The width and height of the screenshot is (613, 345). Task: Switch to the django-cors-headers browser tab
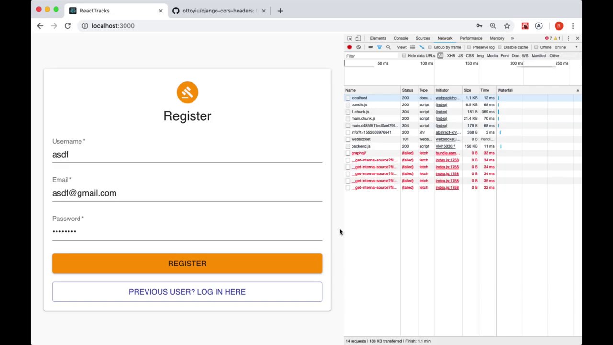point(218,11)
